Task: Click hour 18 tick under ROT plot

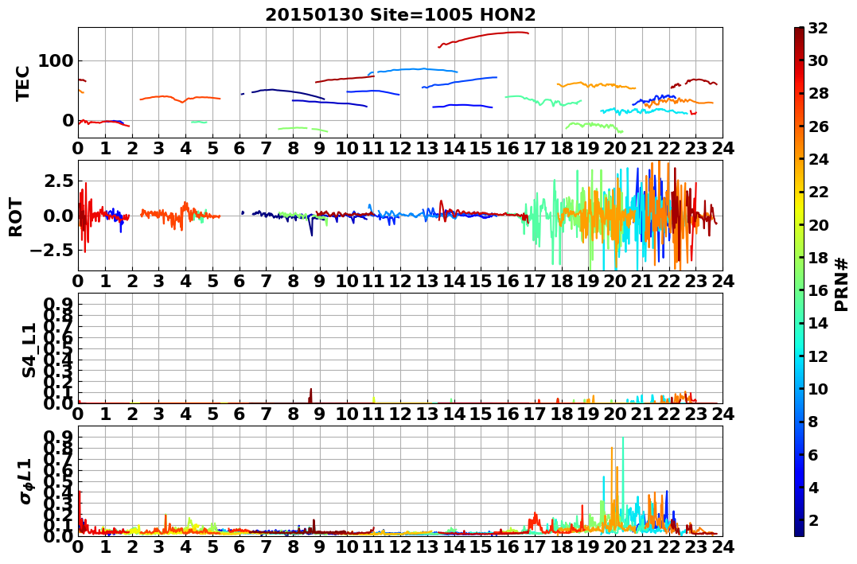Action: [x=561, y=281]
